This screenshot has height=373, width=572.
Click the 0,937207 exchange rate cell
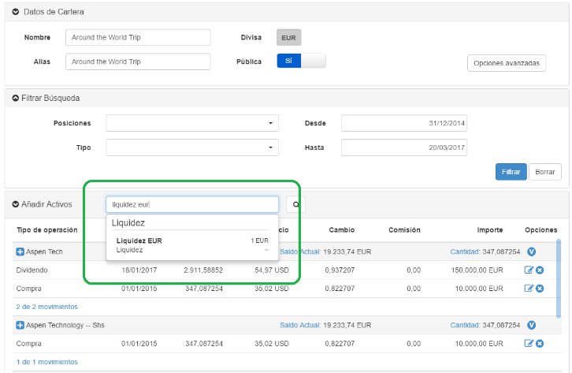(340, 270)
